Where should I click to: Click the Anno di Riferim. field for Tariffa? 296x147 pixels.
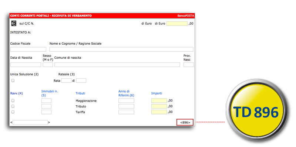126,112
